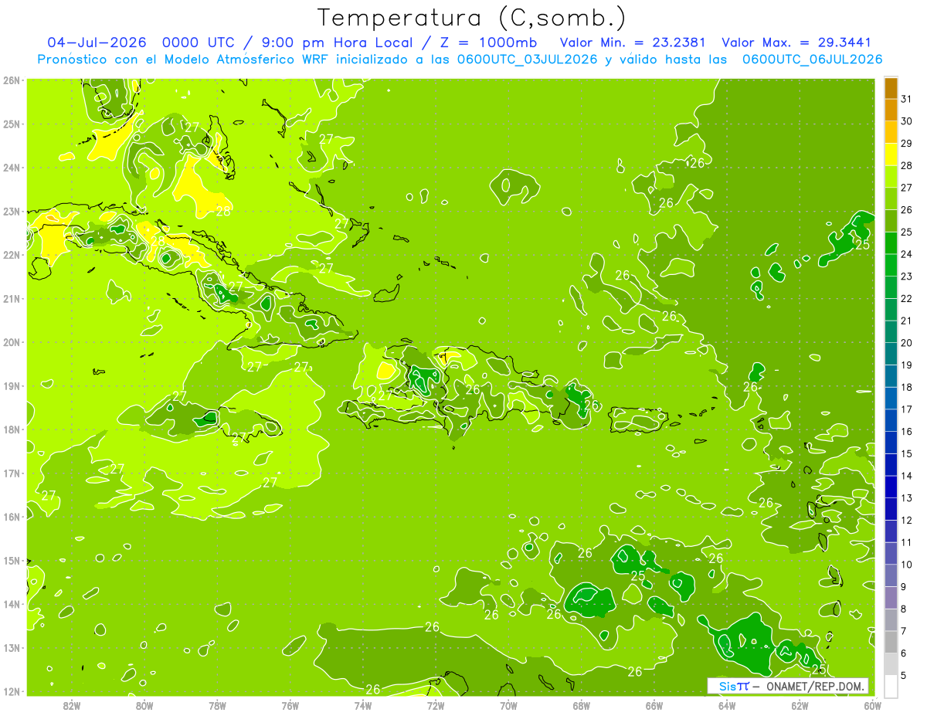Click the 'ONAMET/REP.DOM.' credit label

click(815, 686)
